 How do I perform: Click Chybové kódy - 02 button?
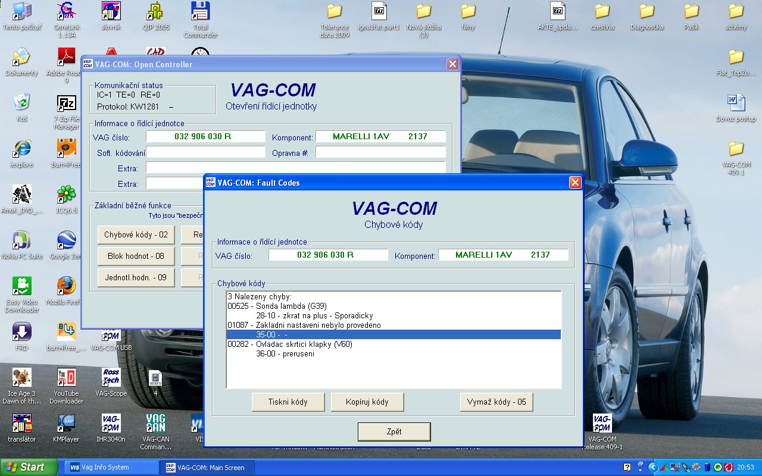[136, 234]
